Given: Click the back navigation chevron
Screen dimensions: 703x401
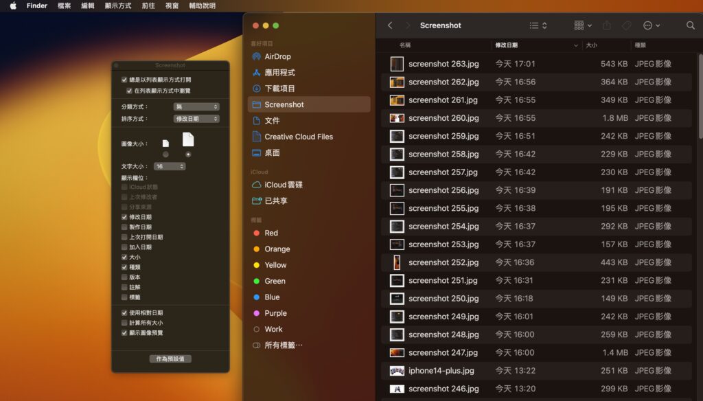Looking at the screenshot, I should (x=389, y=25).
